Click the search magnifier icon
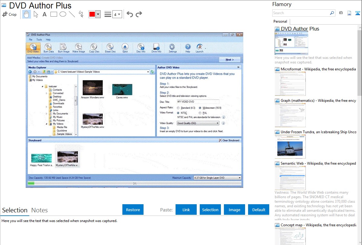 coord(332,13)
